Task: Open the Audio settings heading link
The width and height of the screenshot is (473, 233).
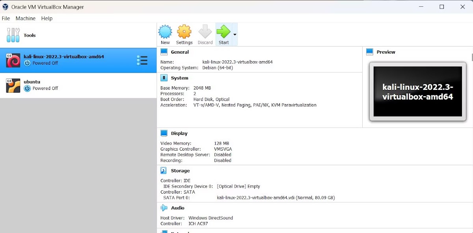Action: pyautogui.click(x=178, y=208)
